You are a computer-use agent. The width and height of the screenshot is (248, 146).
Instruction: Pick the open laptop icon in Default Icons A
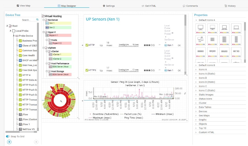224,29
